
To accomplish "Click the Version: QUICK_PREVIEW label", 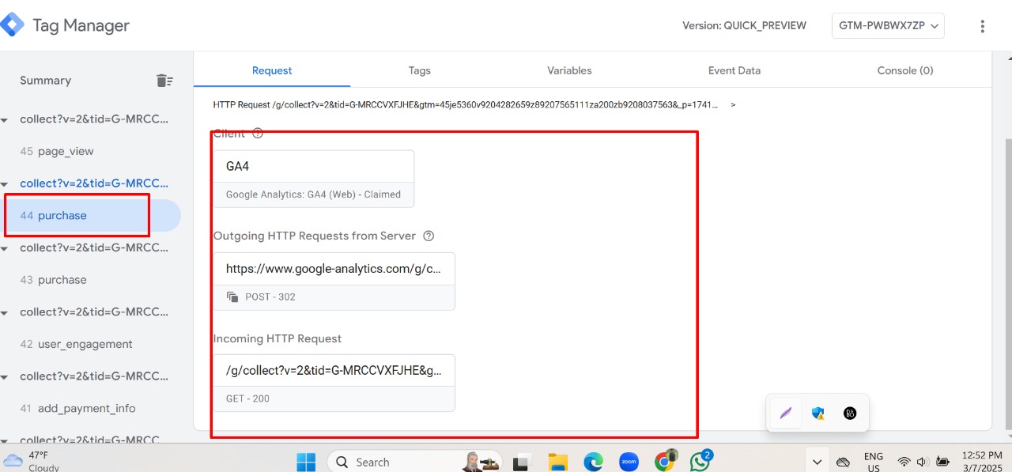I will coord(744,25).
